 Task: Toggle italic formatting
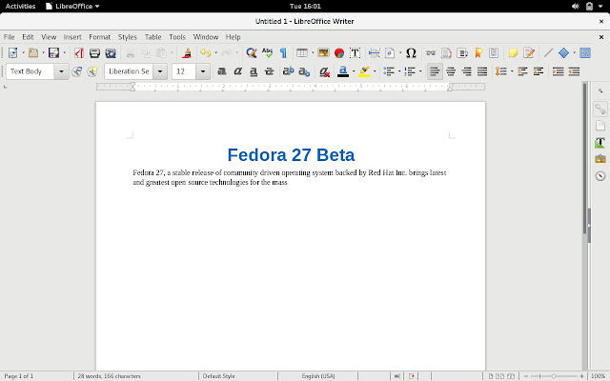[x=237, y=71]
